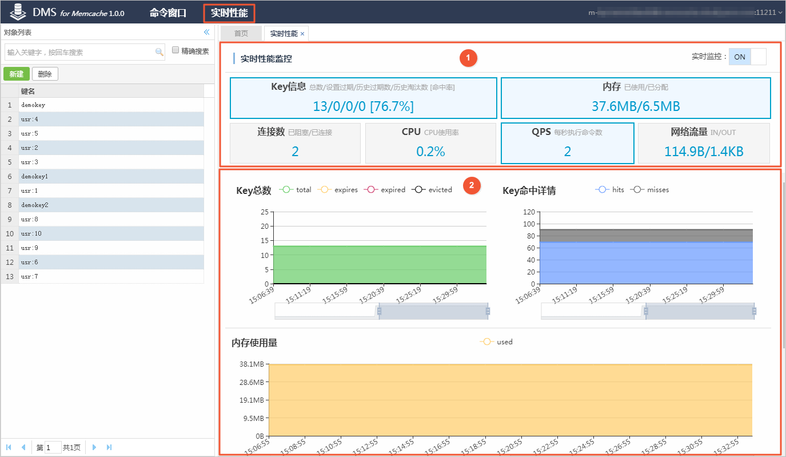
Task: Click the DMS database logo icon
Action: (x=19, y=11)
